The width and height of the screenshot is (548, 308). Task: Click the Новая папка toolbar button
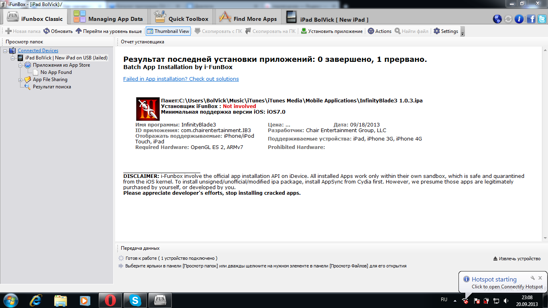click(x=23, y=31)
